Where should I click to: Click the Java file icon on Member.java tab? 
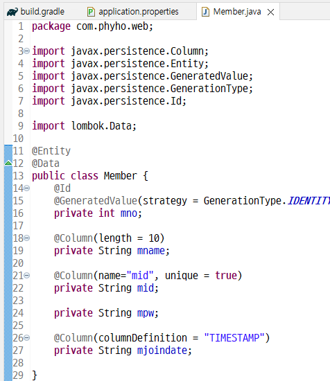pos(205,12)
